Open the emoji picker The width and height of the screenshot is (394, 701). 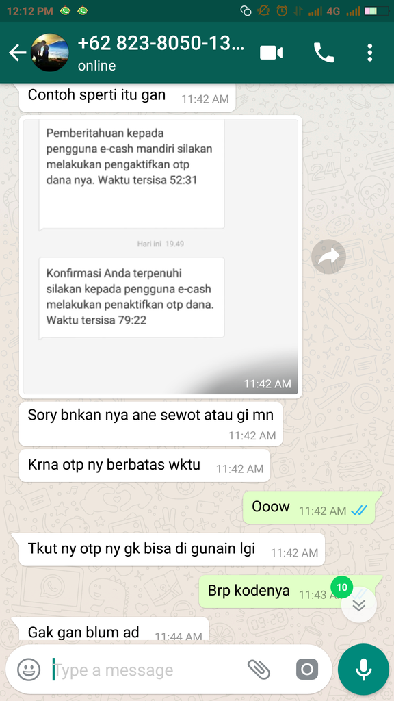[x=29, y=670]
